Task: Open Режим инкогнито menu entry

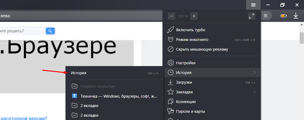Action: pyautogui.click(x=212, y=40)
